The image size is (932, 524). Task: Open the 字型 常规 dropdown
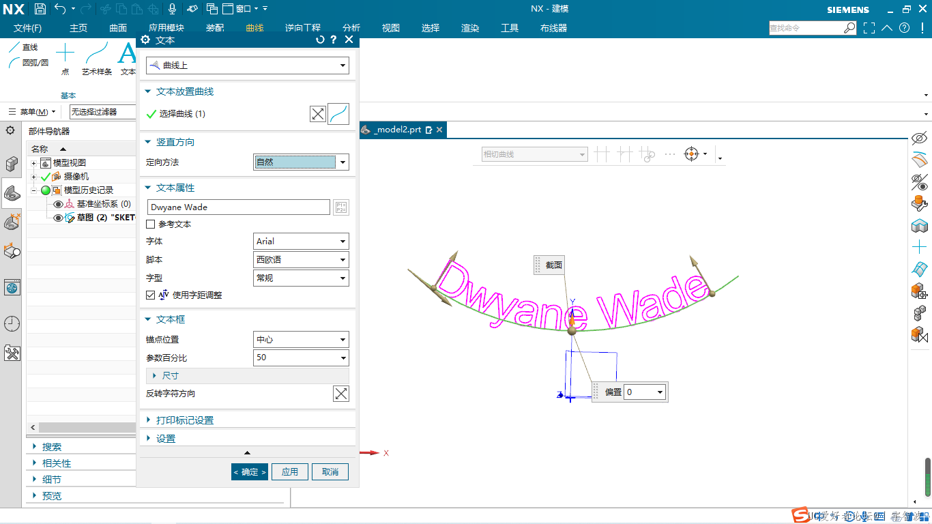point(301,278)
